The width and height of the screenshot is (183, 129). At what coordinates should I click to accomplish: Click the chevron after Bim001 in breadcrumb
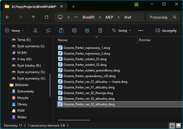tap(100, 17)
